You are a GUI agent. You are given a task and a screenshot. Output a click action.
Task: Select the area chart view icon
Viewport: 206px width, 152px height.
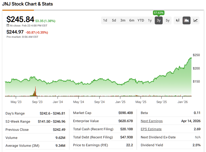pos(187,20)
